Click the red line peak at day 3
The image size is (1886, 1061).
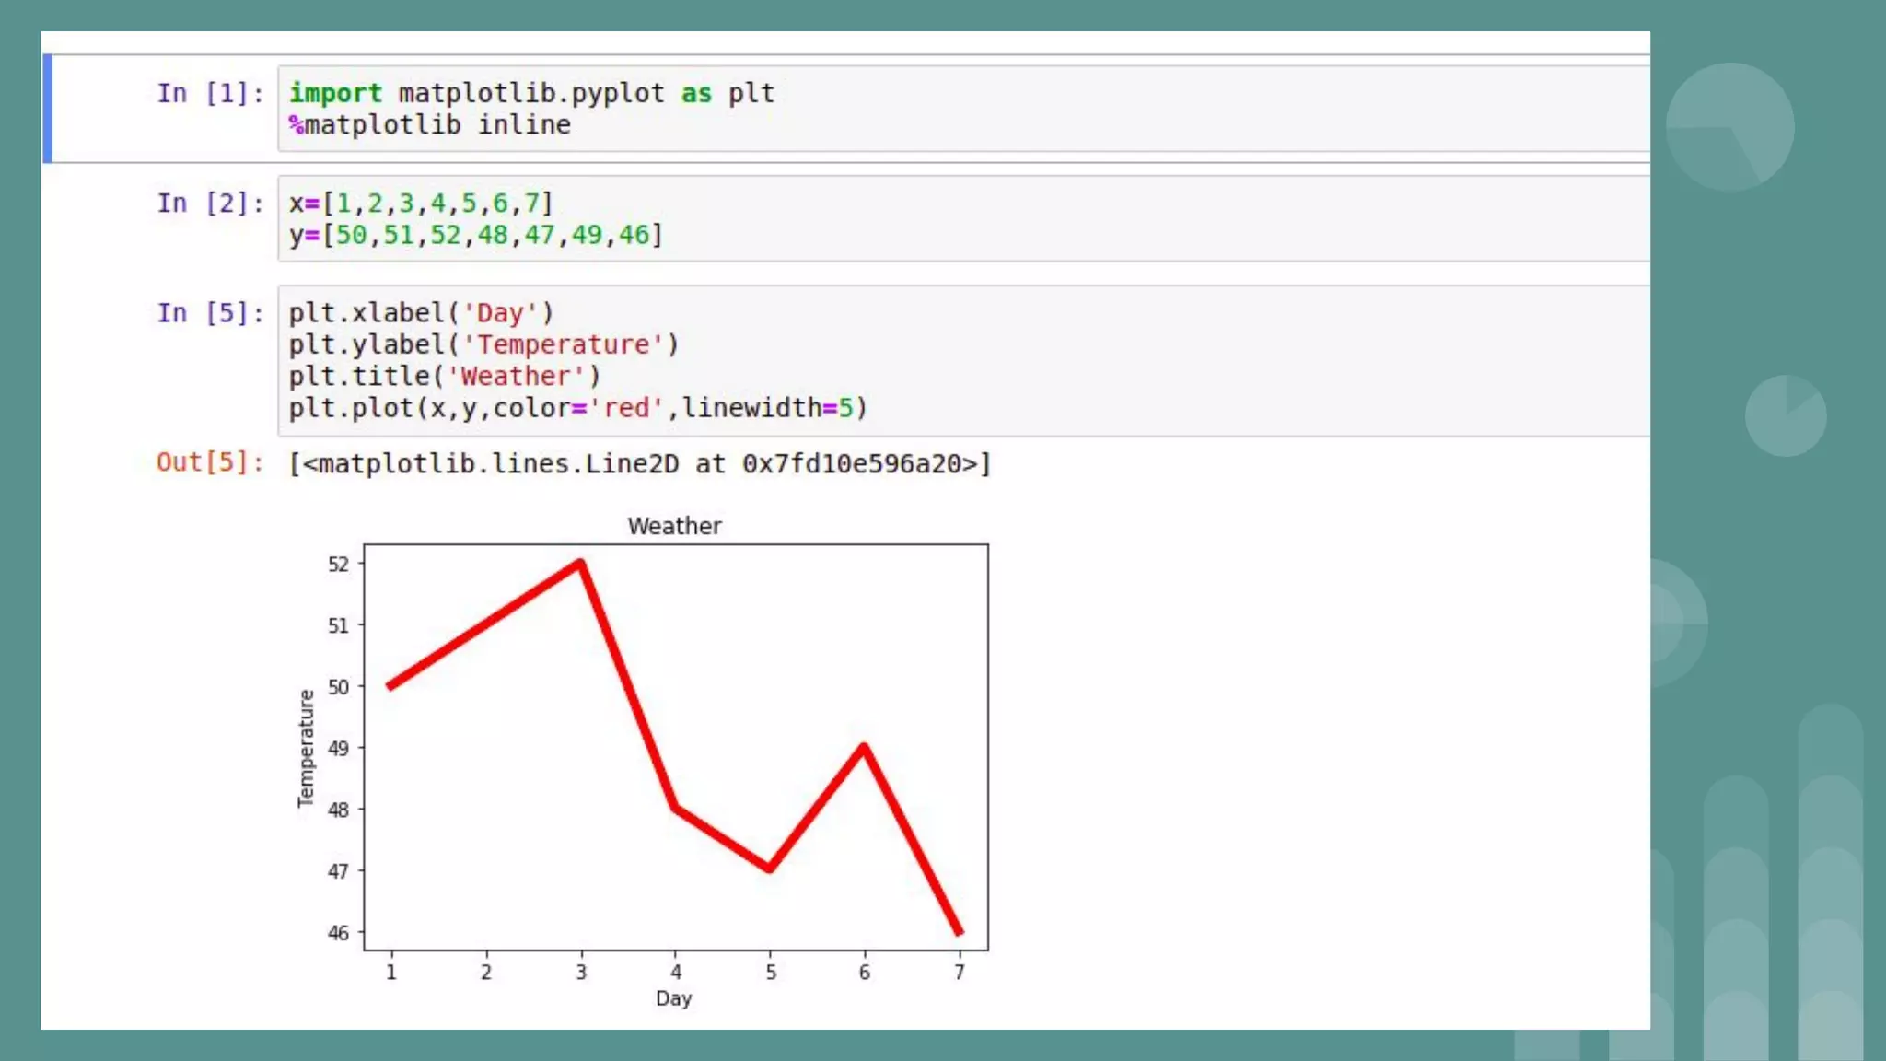click(x=580, y=564)
